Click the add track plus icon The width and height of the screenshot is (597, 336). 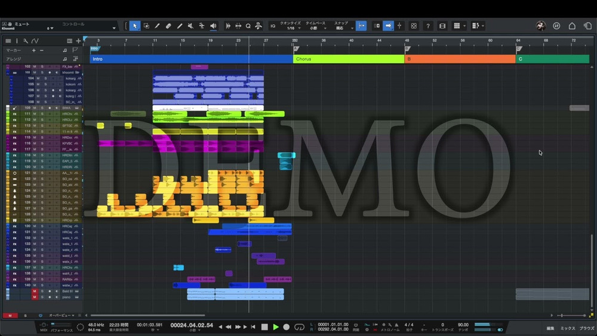pos(78,41)
